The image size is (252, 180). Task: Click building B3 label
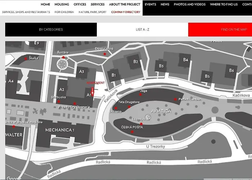(x=161, y=66)
